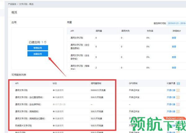The height and width of the screenshot is (133, 186).
Task: Click 开通付费 for 通用文字识别(含生僻字版) service row
Action: (171, 104)
